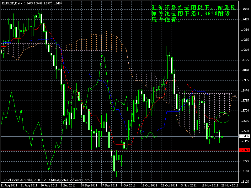The width and height of the screenshot is (251, 188).
Task: Click the red price level label 1.3371
Action: 244,150
